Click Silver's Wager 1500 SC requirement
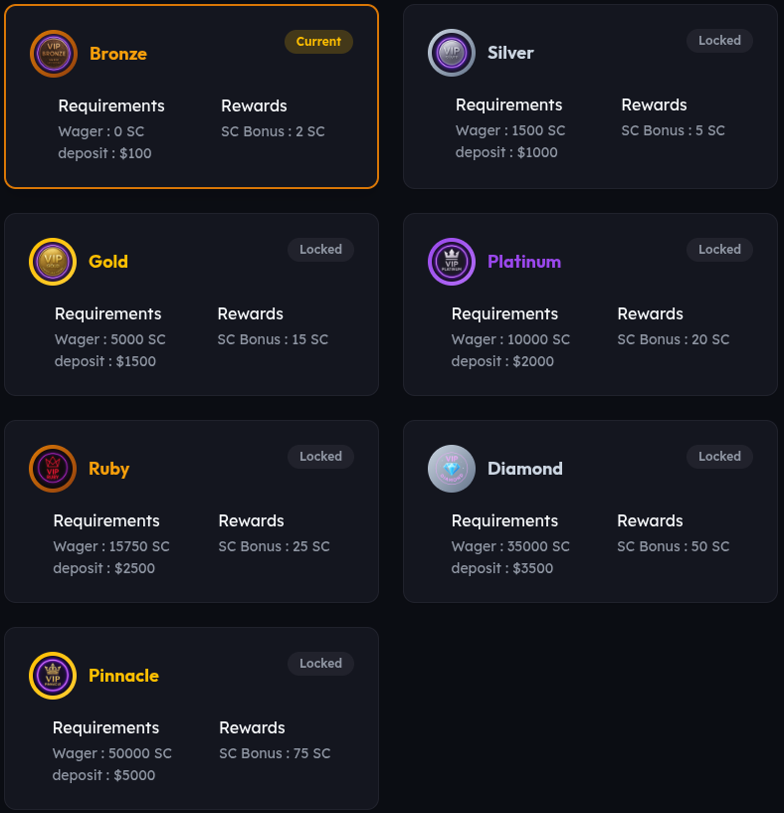Viewport: 784px width, 813px height. [510, 130]
